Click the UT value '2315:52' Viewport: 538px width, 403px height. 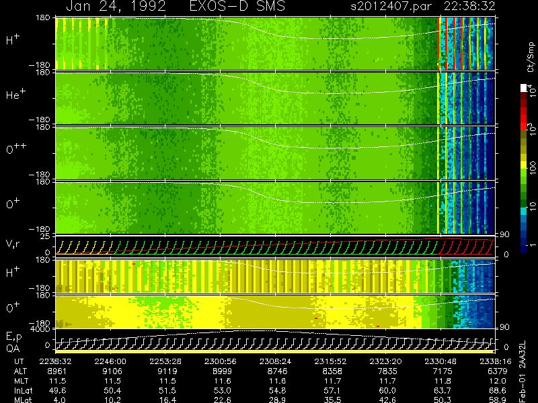pyautogui.click(x=330, y=361)
